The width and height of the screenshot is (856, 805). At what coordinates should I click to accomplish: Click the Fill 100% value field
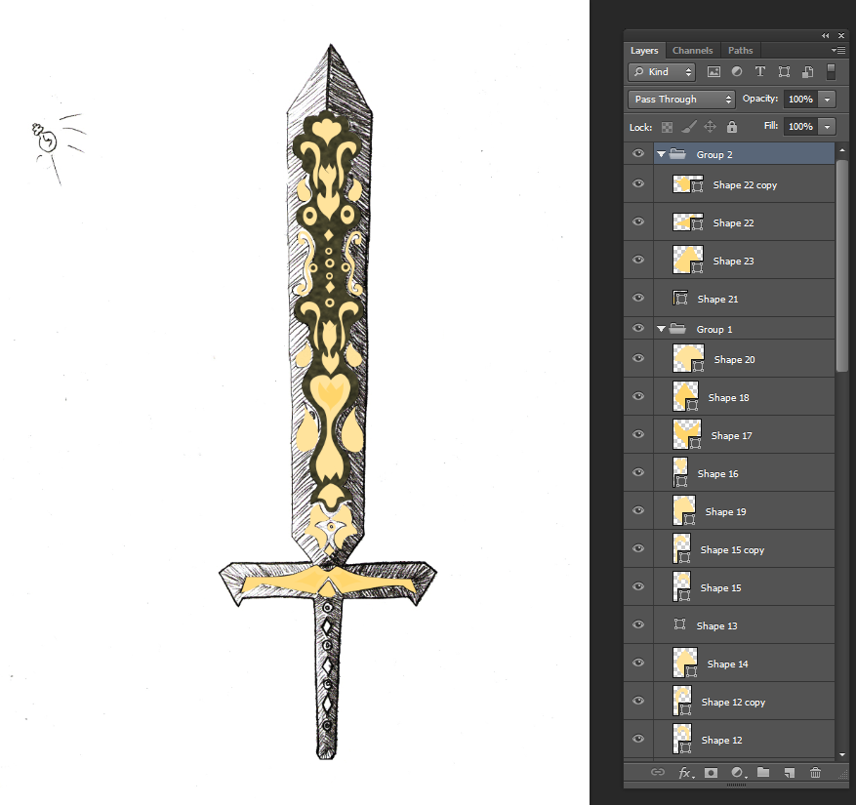click(801, 127)
